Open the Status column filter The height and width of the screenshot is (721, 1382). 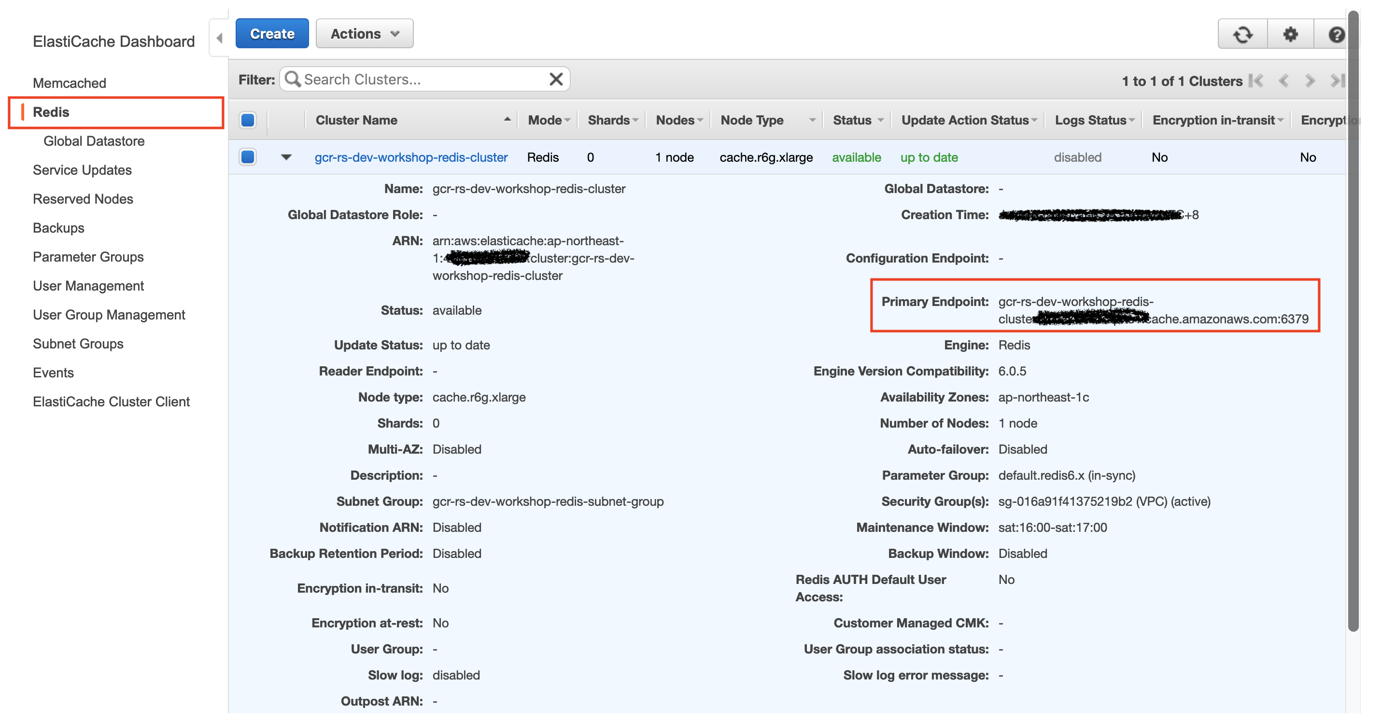click(880, 120)
